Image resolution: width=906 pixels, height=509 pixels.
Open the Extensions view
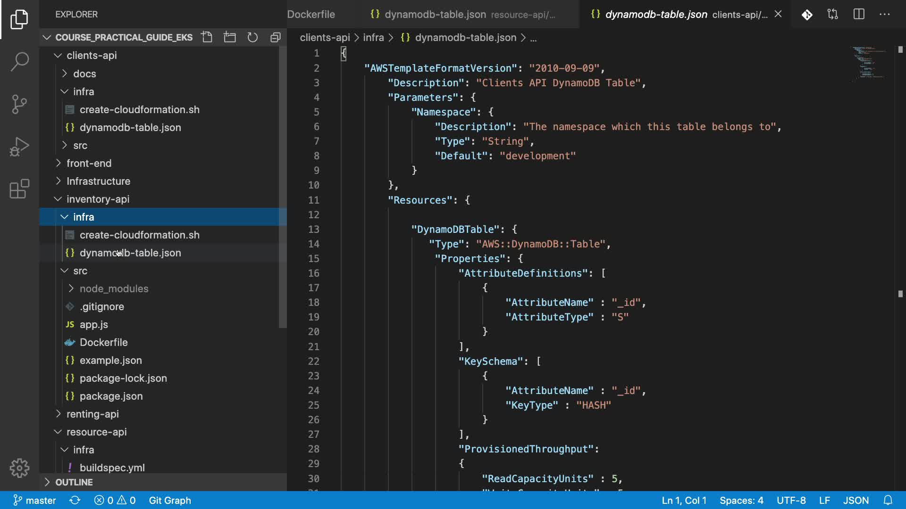(19, 189)
